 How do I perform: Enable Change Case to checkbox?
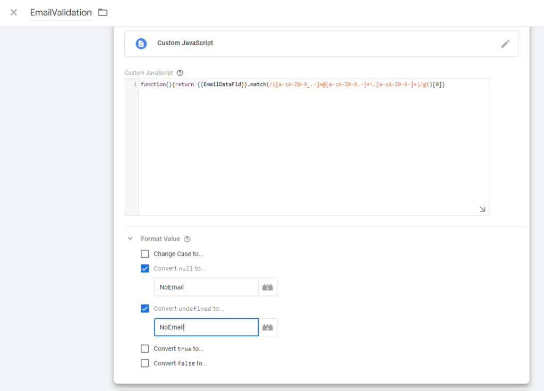(x=145, y=254)
